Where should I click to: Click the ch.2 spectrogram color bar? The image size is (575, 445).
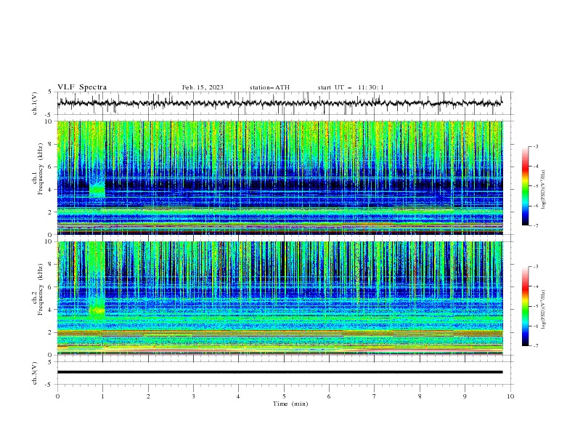click(x=525, y=306)
